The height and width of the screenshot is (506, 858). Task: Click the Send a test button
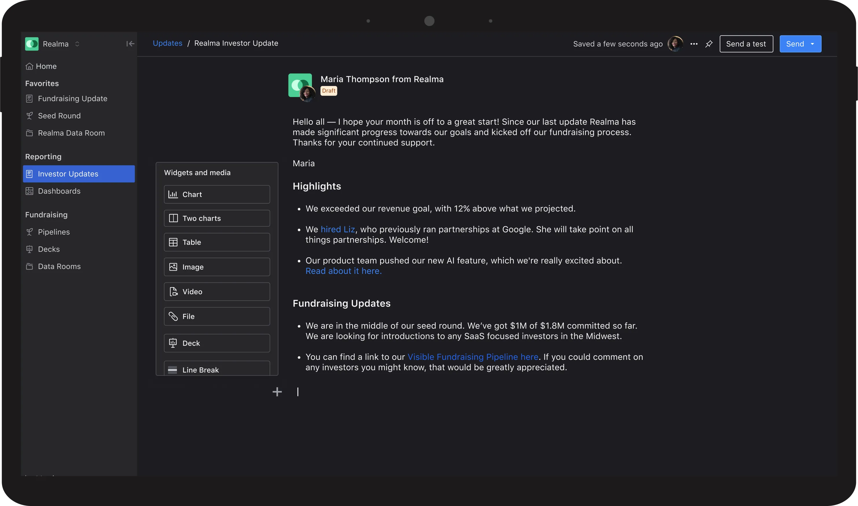pyautogui.click(x=746, y=44)
